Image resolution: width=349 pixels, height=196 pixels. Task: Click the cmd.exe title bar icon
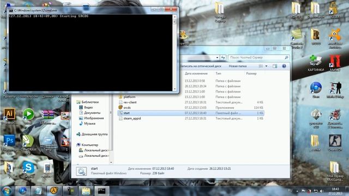[x=11, y=10]
